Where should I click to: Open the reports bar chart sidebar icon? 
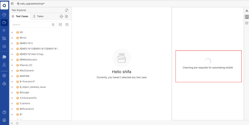[x=4, y=38]
